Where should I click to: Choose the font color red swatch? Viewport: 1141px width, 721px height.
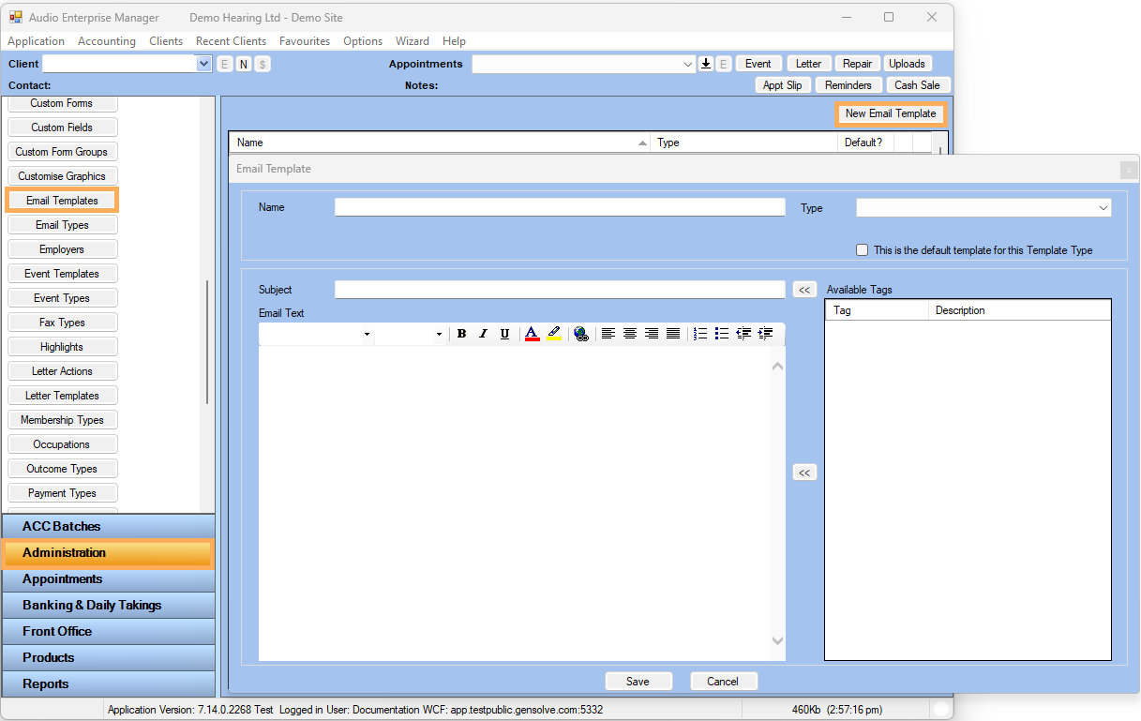pyautogui.click(x=532, y=334)
